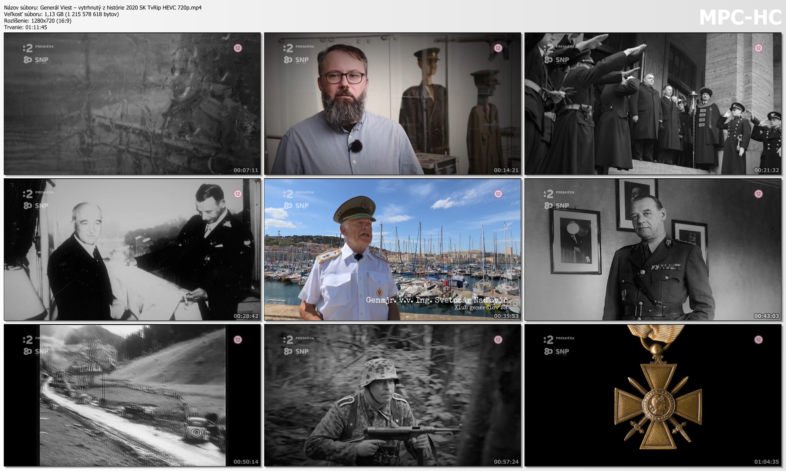Click the 80 SNP logo in harbor frame

tap(296, 206)
